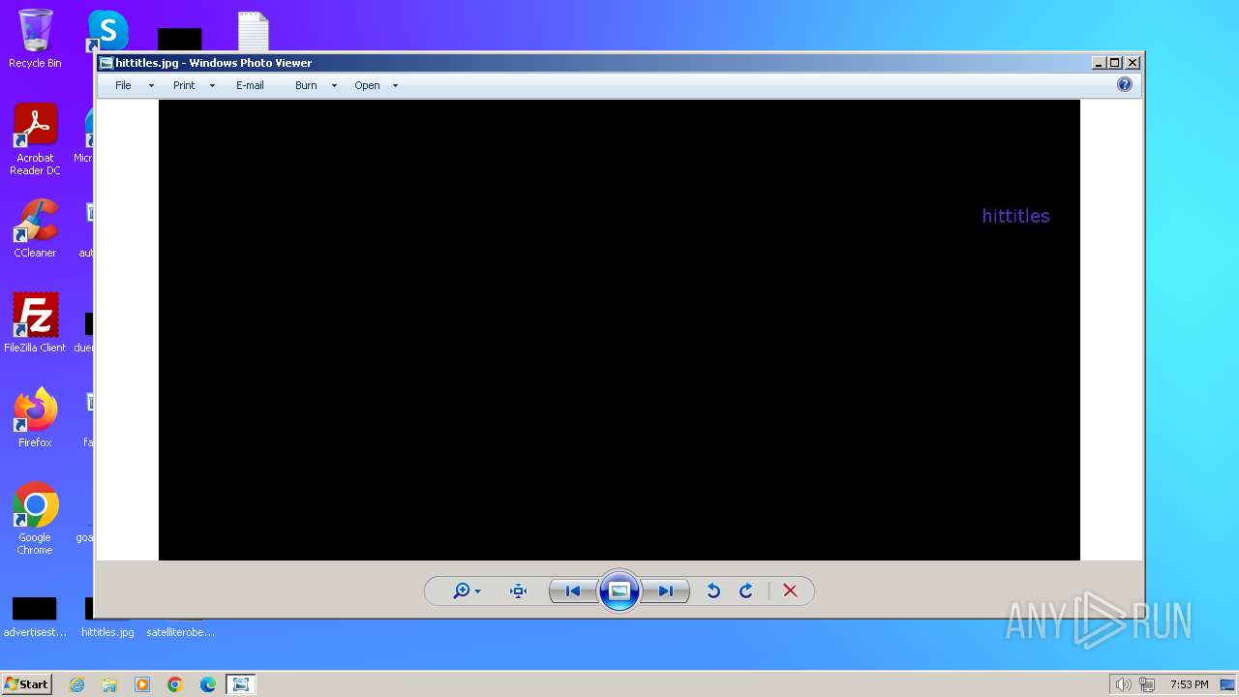The image size is (1239, 697).
Task: Go to the previous photo
Action: 573,591
